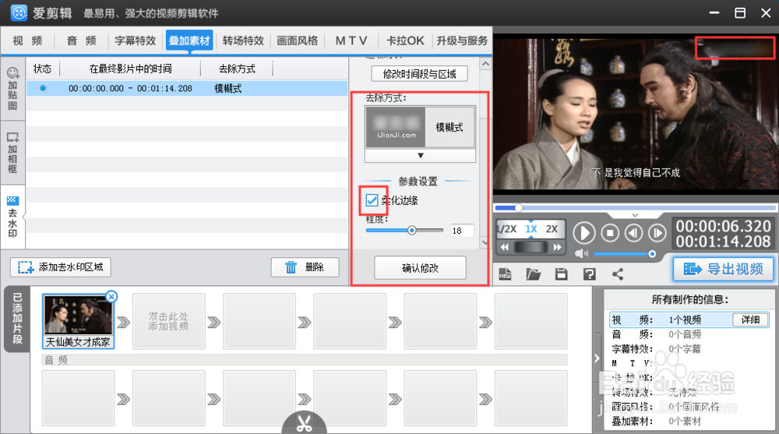Adjust the 程度 slider handle

pyautogui.click(x=411, y=230)
